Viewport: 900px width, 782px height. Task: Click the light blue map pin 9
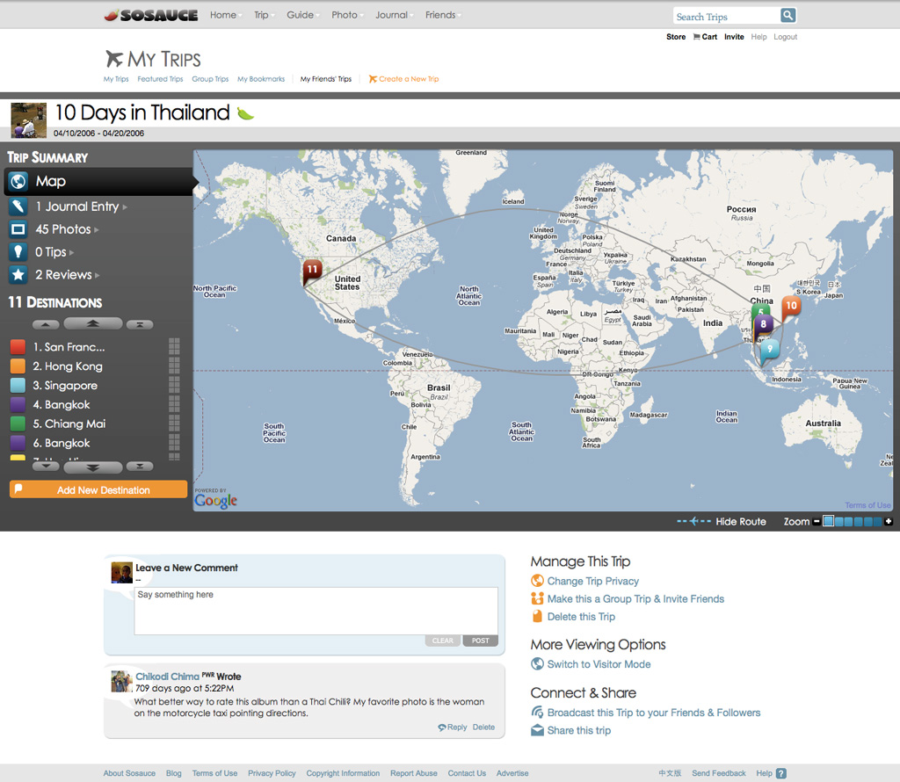click(x=770, y=351)
